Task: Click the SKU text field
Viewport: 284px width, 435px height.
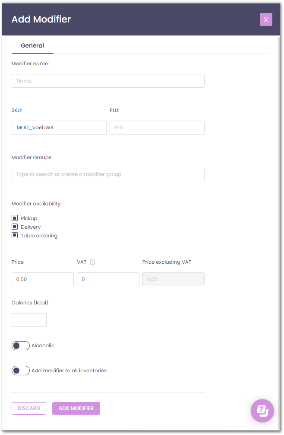Action: 59,128
